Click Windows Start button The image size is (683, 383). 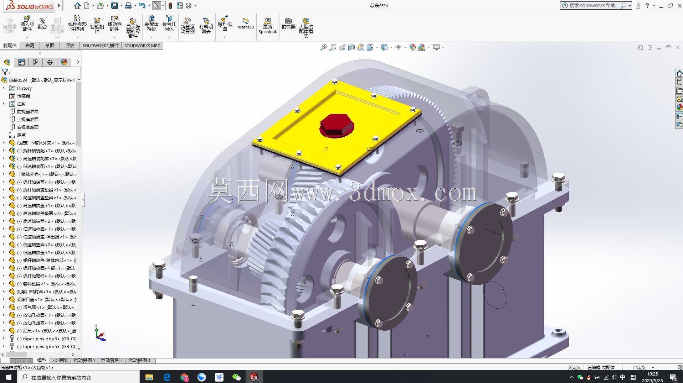coord(8,377)
